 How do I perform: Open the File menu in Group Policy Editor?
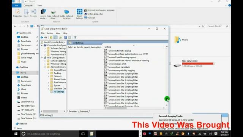click(43, 33)
